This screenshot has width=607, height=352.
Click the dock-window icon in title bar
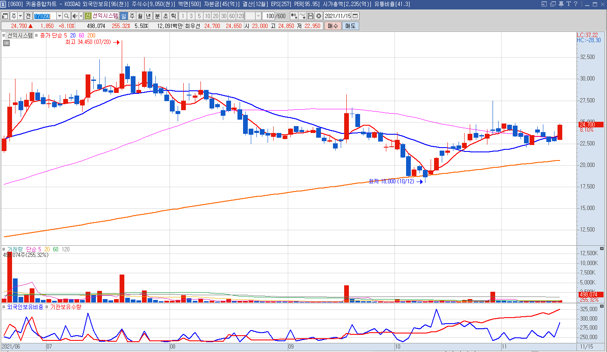543,4
